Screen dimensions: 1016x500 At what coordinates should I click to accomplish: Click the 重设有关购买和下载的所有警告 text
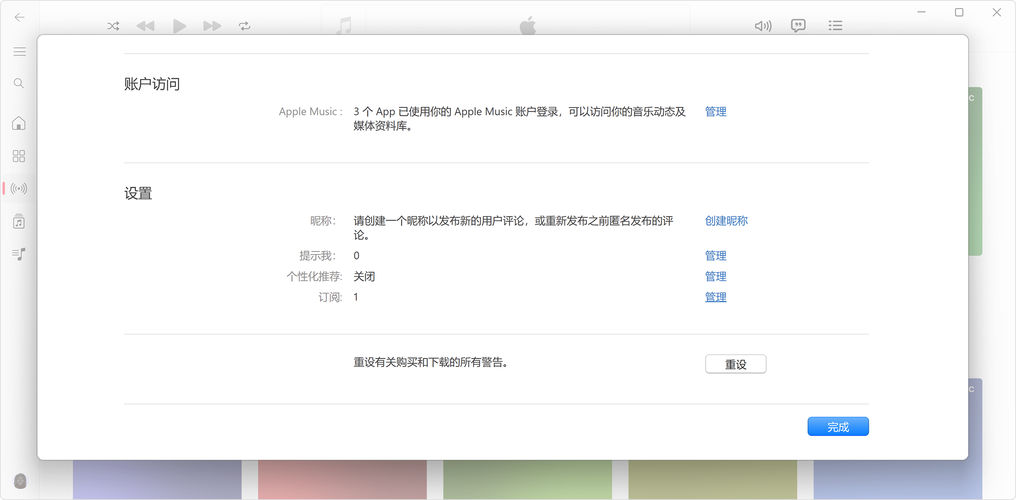tap(430, 362)
